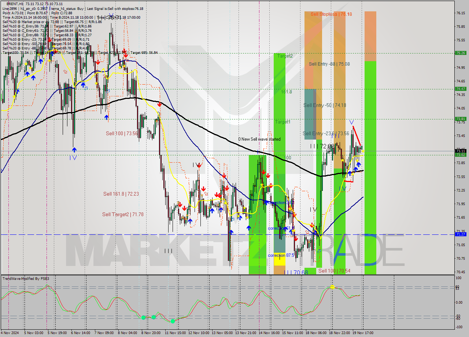The height and width of the screenshot is (337, 469).
Task: Click the '6 Nov 14:00' date label
Action: (x=81, y=333)
